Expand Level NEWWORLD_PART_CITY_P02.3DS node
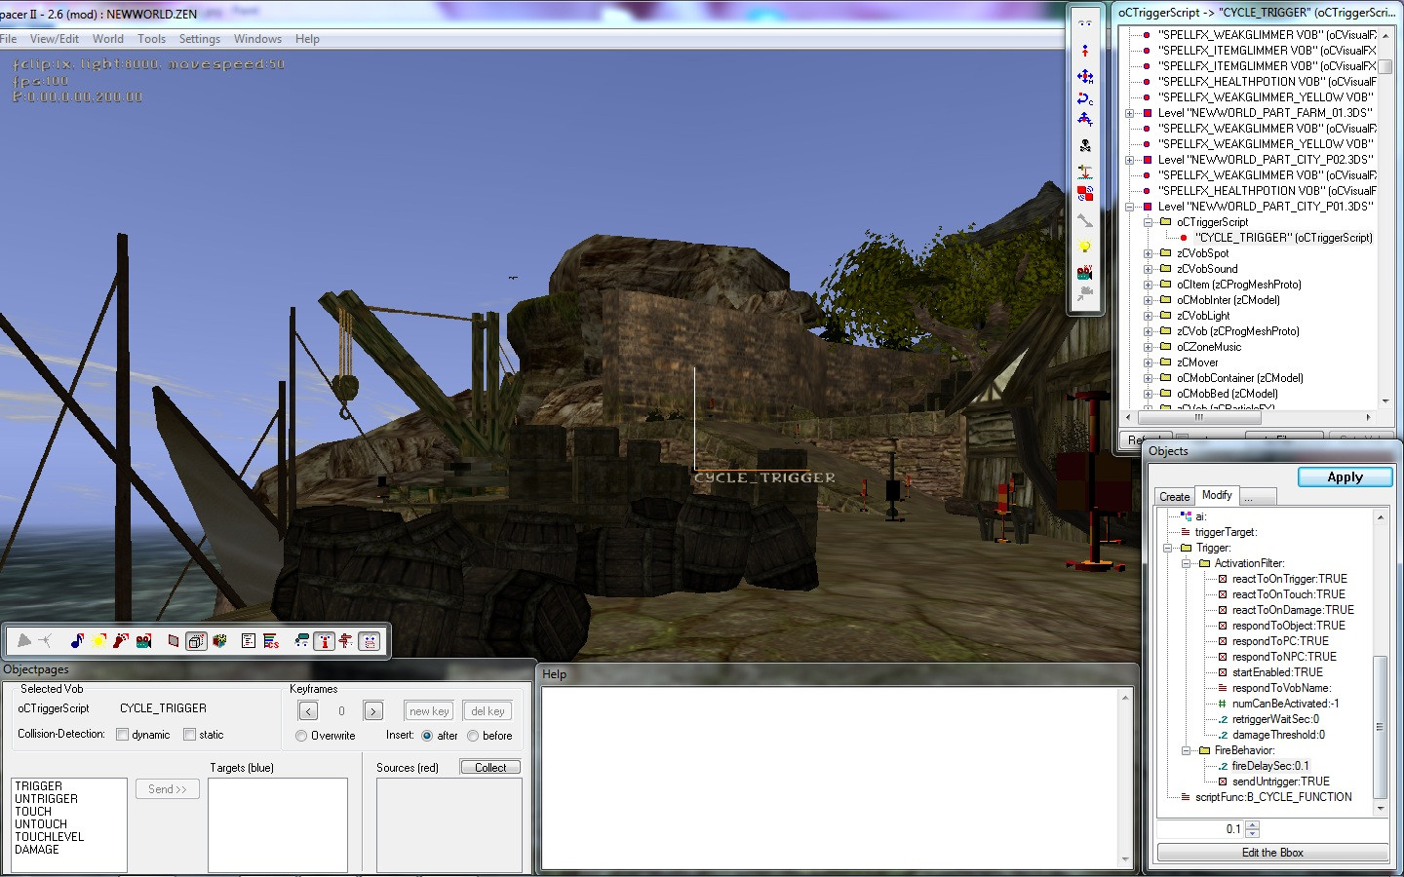Screen dimensions: 1404x877 pos(1129,160)
